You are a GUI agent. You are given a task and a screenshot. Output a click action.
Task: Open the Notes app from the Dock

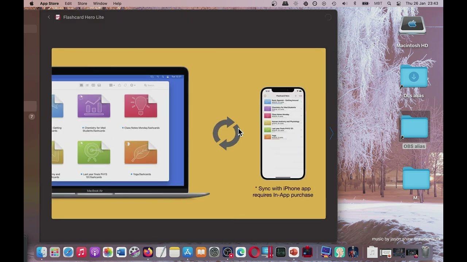(x=174, y=252)
